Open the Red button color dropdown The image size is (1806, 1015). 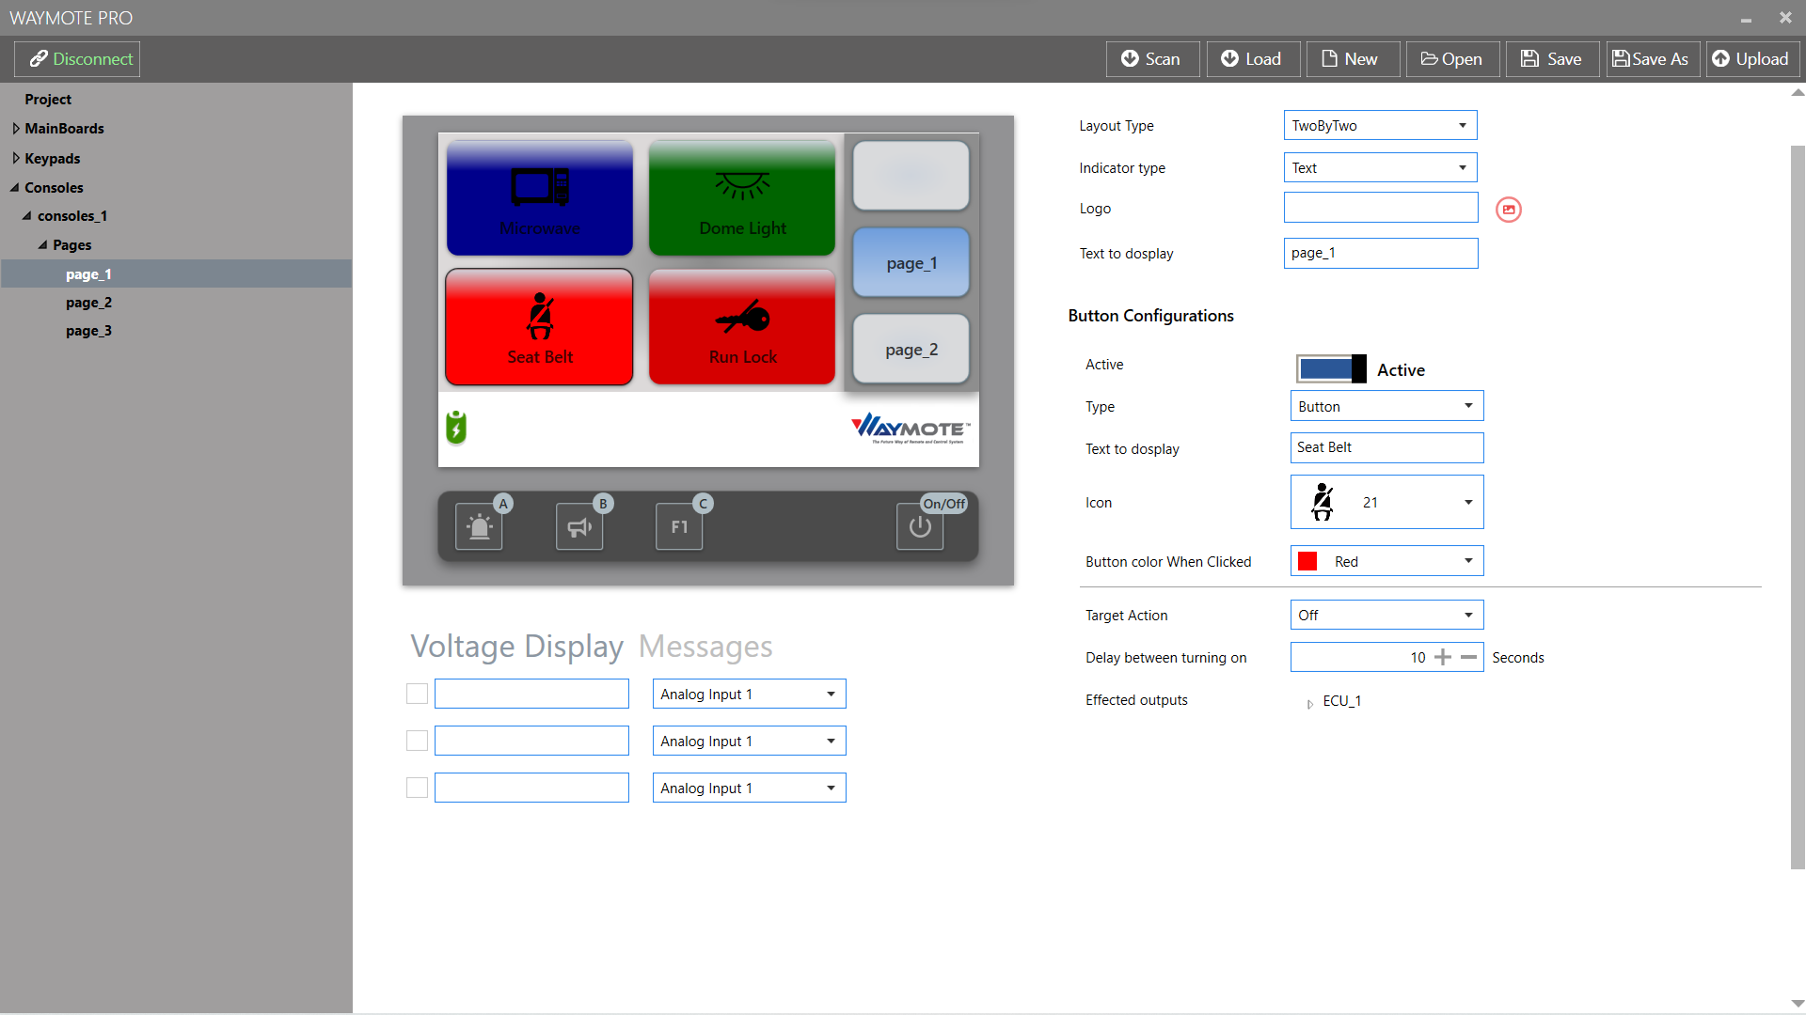tap(1386, 561)
